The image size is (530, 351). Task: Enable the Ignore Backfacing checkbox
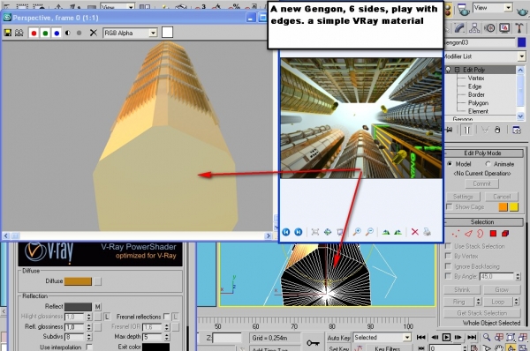pyautogui.click(x=448, y=266)
